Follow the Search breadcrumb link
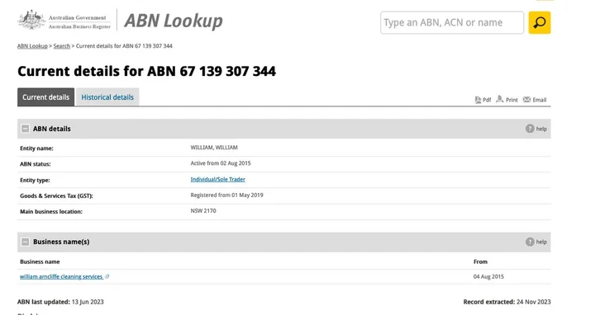Viewport: 595px width, 315px height. 61,46
